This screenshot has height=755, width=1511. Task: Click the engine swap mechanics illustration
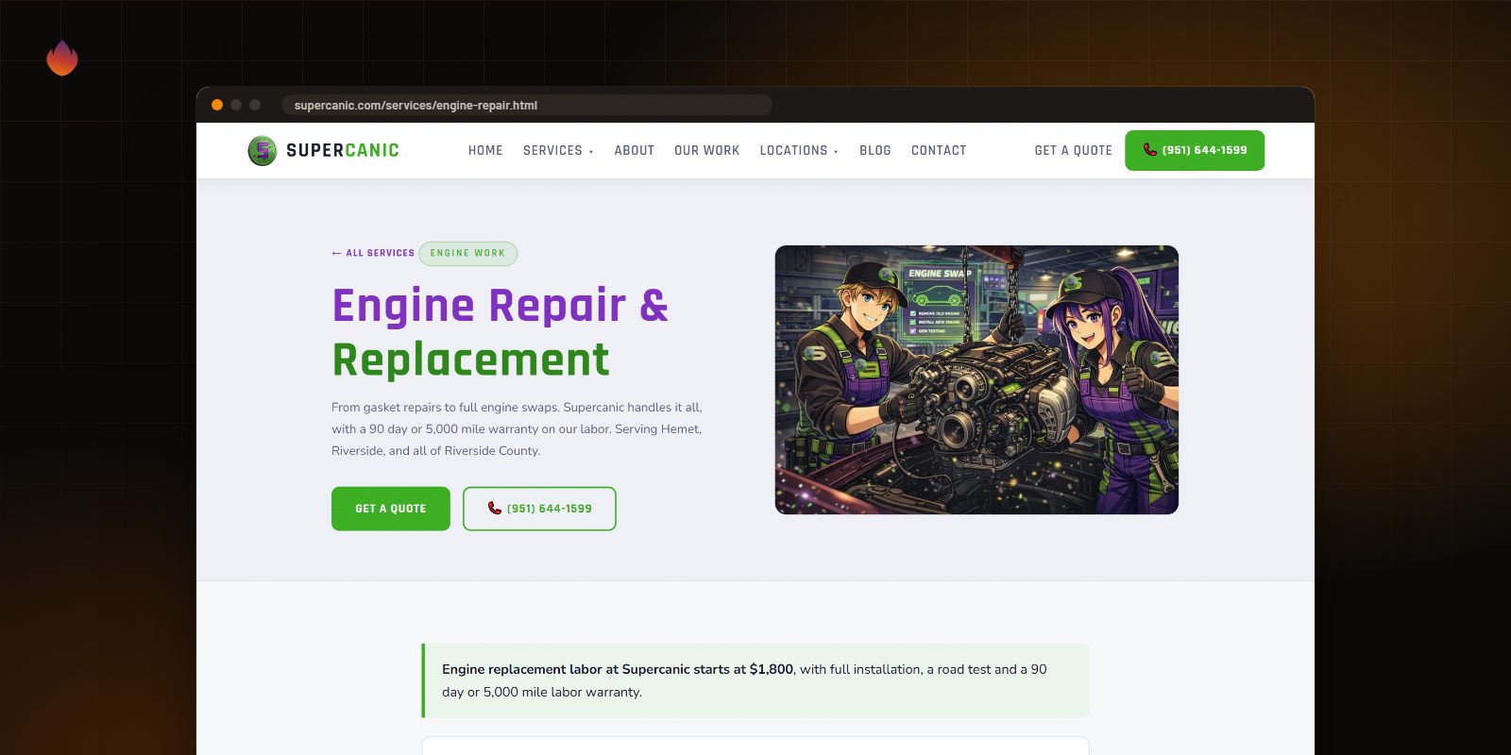[976, 379]
